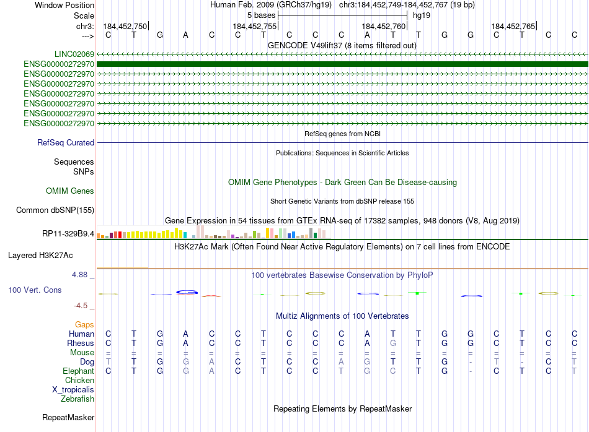Select the Layered H3K27Ac track label
This screenshot has height=432, width=589.
coord(40,256)
